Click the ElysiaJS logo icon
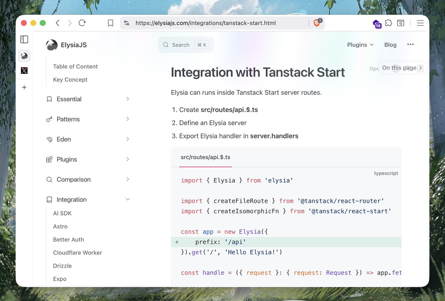Image resolution: width=445 pixels, height=301 pixels. click(52, 45)
